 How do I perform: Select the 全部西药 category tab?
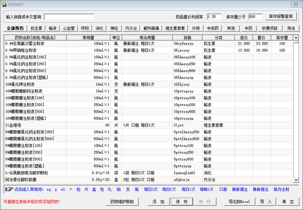(15, 29)
